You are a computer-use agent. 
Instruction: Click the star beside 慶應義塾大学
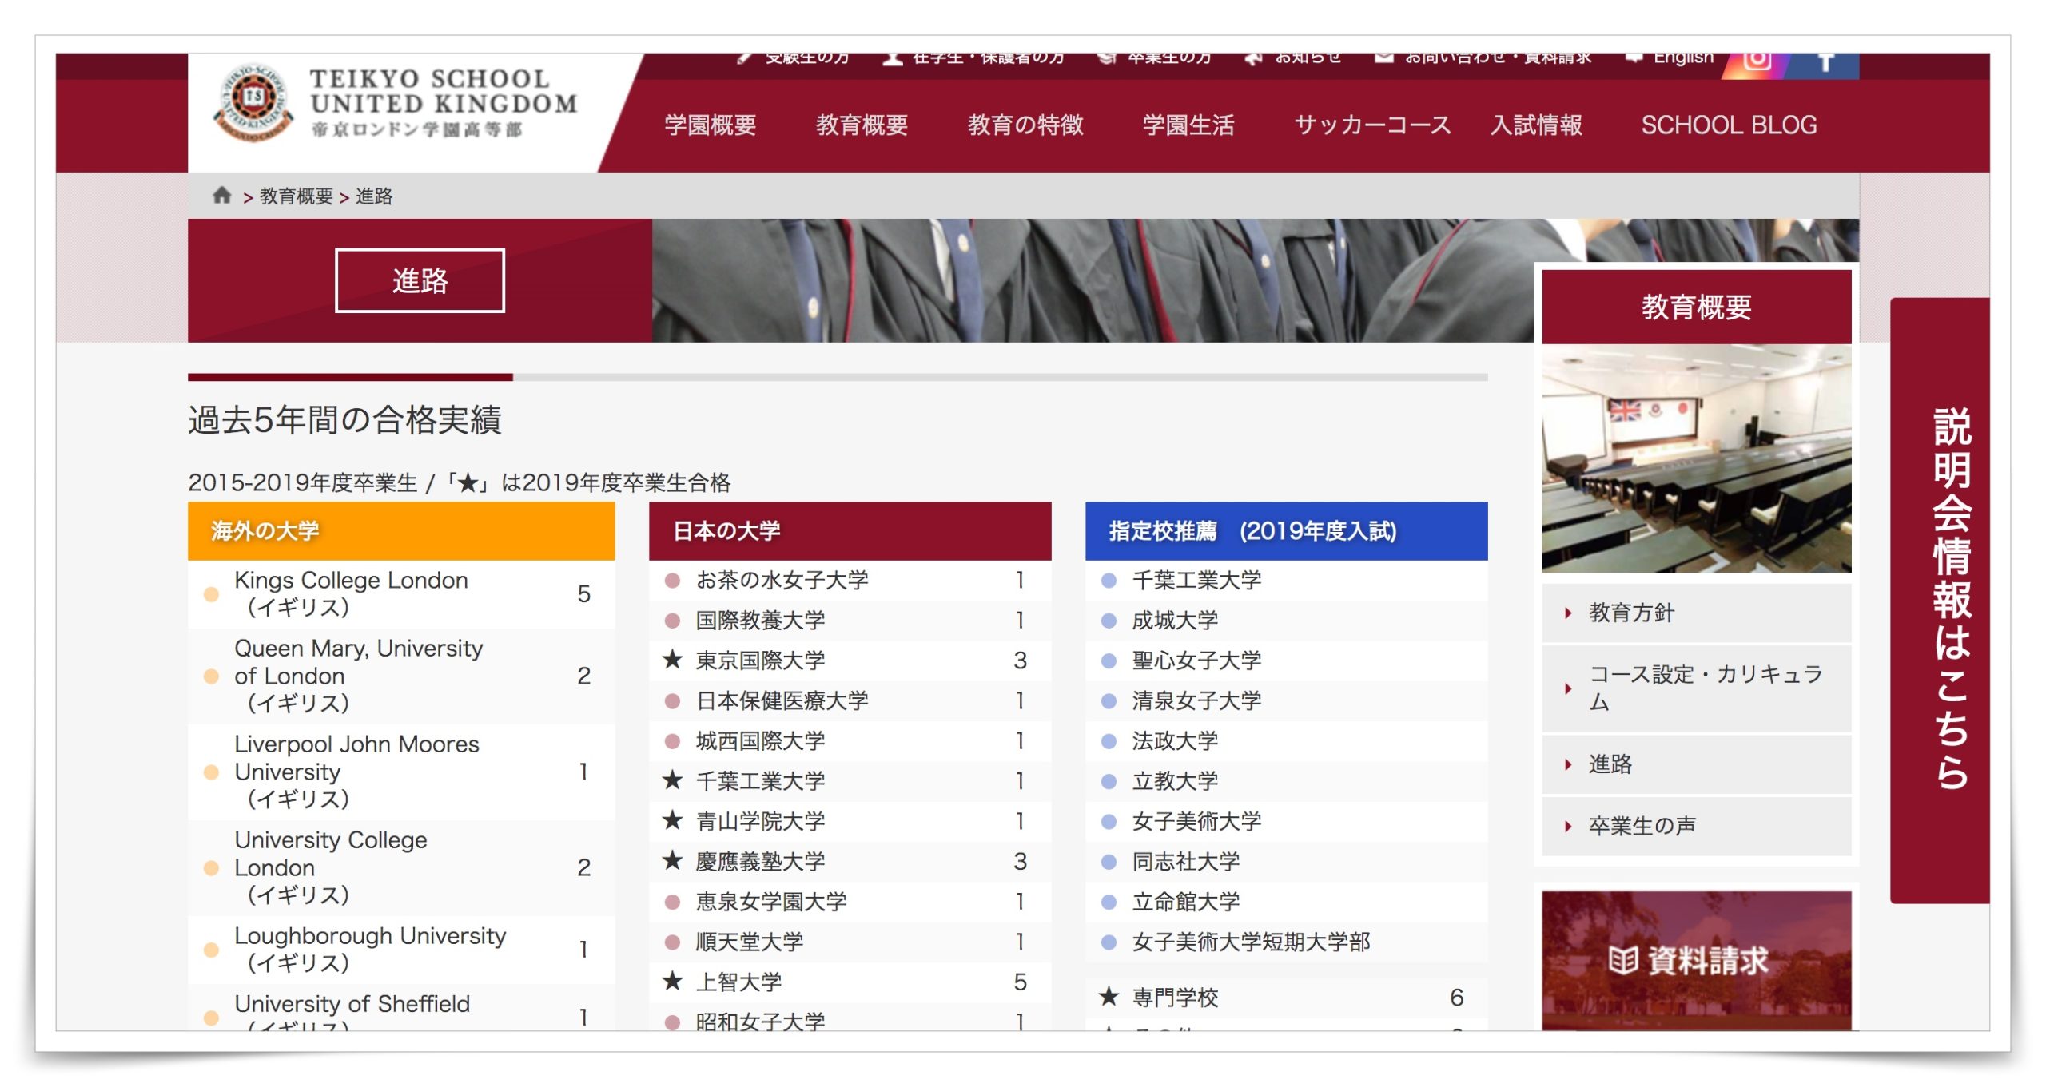pyautogui.click(x=672, y=860)
